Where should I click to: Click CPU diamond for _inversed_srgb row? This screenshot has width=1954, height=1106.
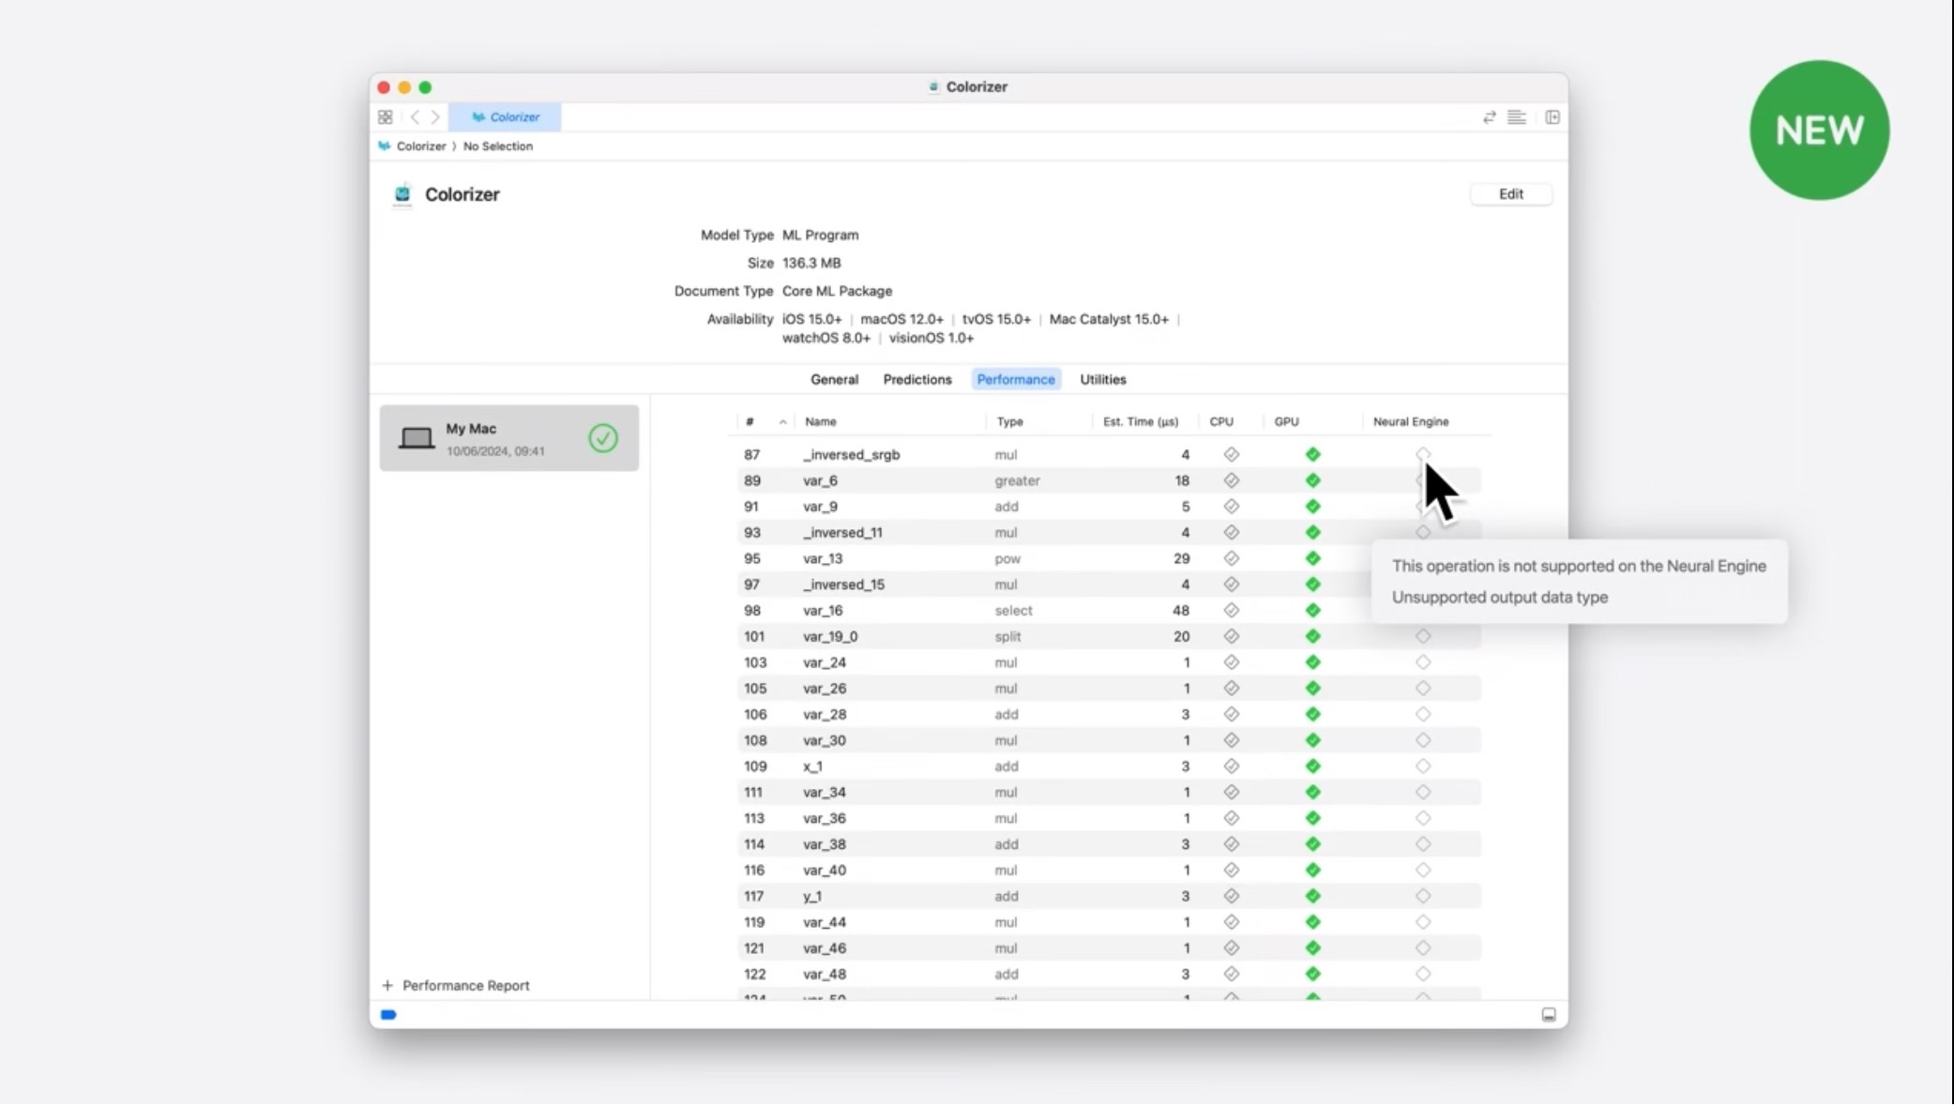point(1231,455)
